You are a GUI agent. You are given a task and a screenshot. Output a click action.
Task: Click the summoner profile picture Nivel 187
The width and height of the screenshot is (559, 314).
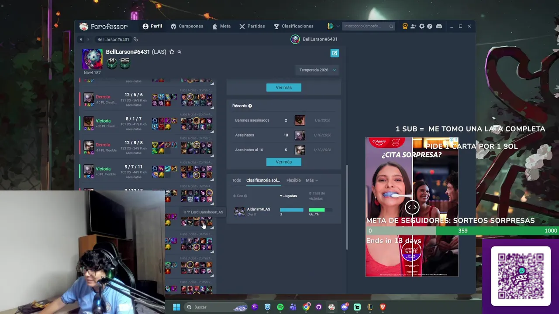[x=92, y=59]
